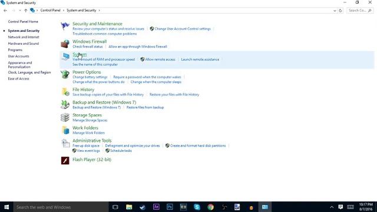The width and height of the screenshot is (377, 212).
Task: Open Security and Maintenance heading
Action: 97,24
